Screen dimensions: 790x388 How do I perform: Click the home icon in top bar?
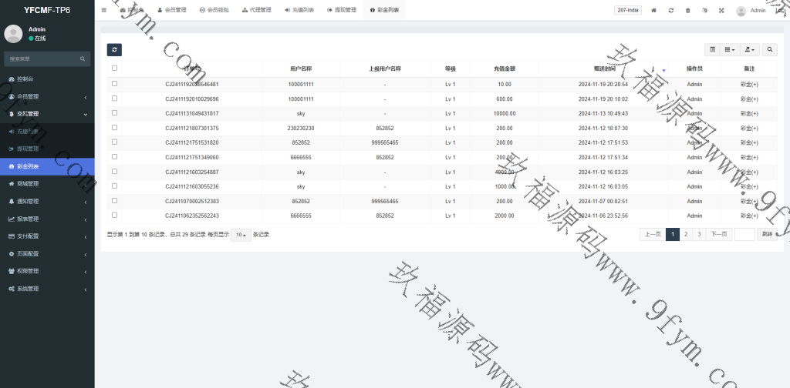pyautogui.click(x=654, y=11)
